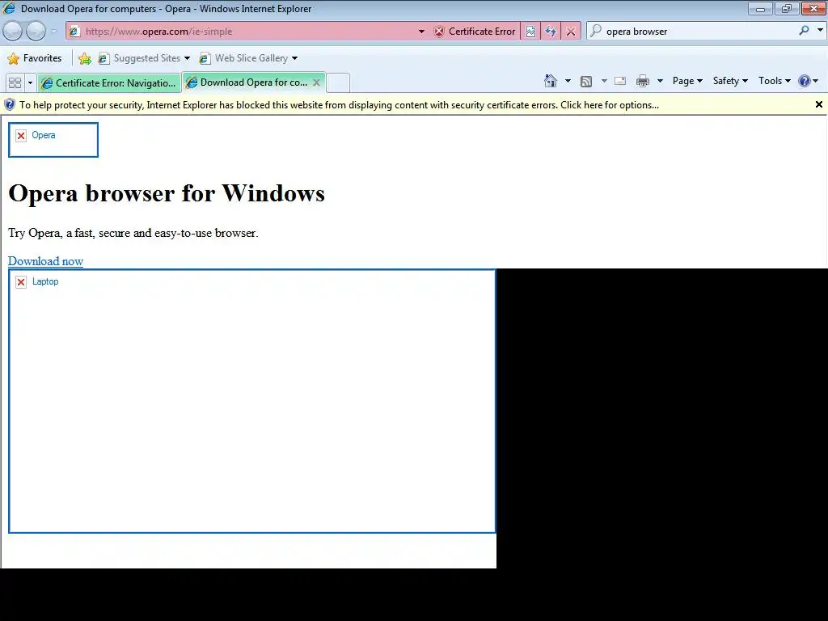
Task: Open a new blank tab
Action: [x=338, y=83]
